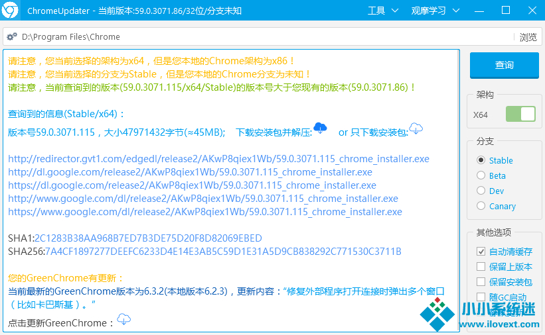The height and width of the screenshot is (335, 545).
Task: Minimize the ChromeUpdater window
Action: [479, 11]
